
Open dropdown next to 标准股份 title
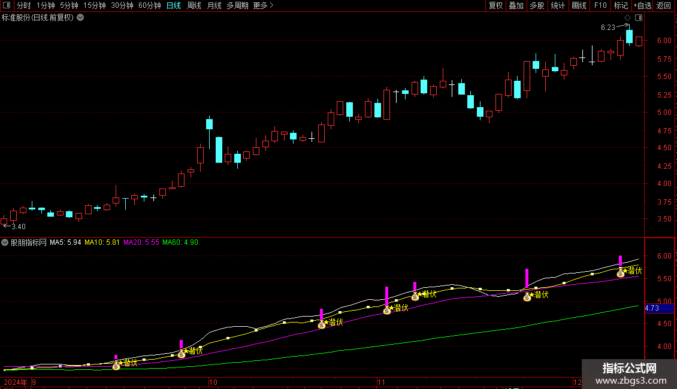coord(80,18)
